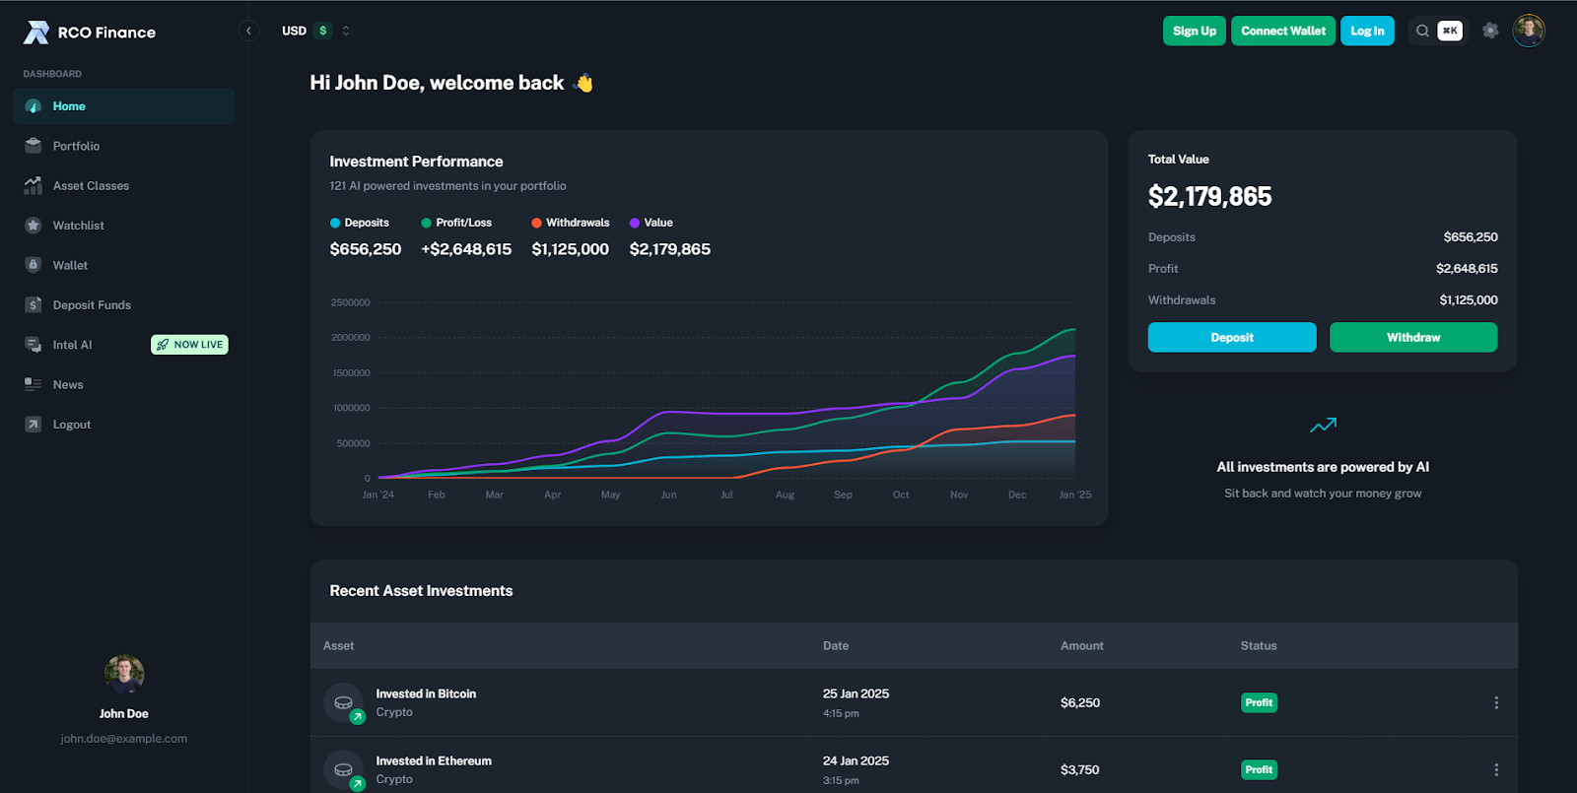Toggle the Profit/Loss series in chart legend
The image size is (1577, 793).
[x=456, y=223]
